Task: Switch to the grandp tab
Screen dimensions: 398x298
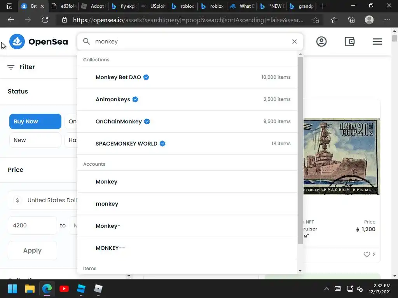Action: coord(302,6)
